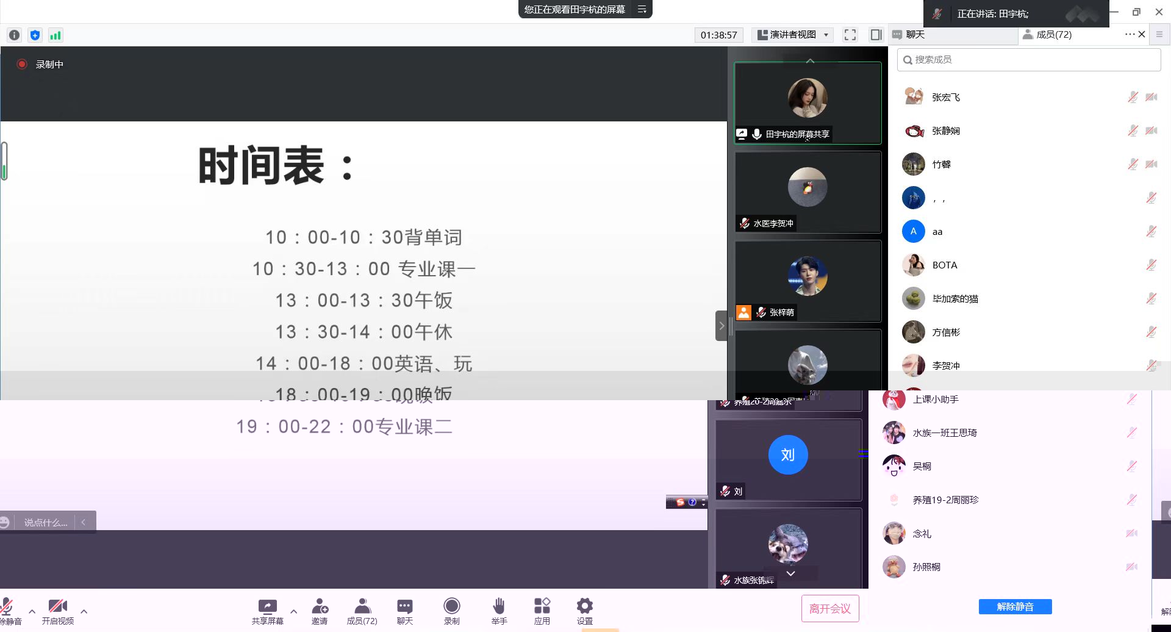This screenshot has width=1171, height=632.
Task: Toggle 方信彬's muted microphone icon
Action: (1151, 332)
